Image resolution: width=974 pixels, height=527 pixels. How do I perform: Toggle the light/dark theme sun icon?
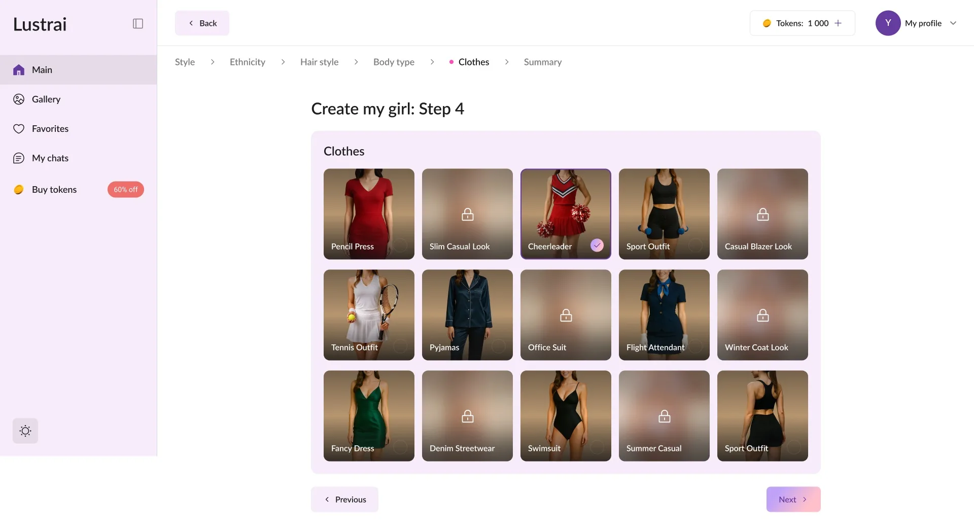pos(25,431)
